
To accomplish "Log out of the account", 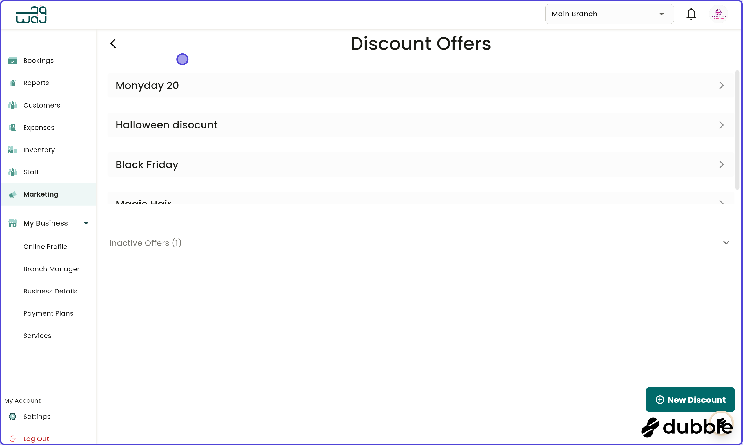I will (x=37, y=438).
